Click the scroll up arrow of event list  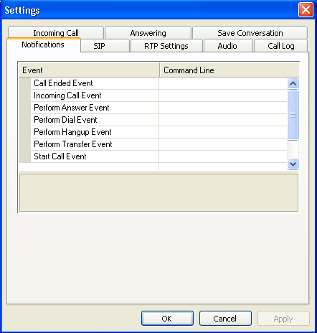coord(293,83)
